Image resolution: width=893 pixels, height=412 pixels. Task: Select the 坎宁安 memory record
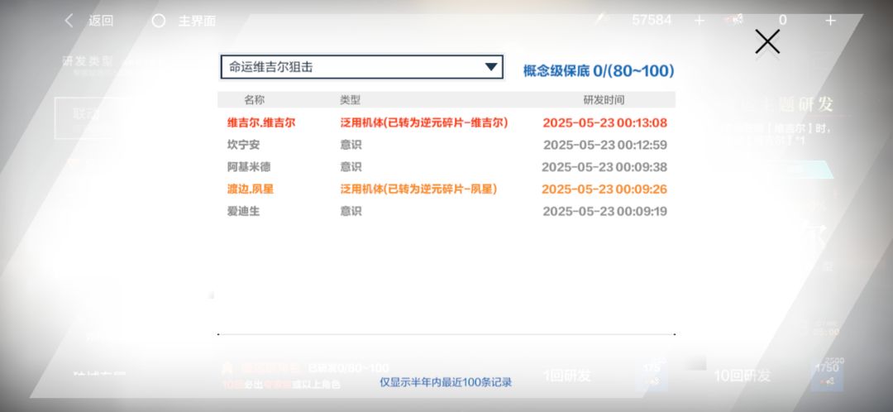click(446, 145)
